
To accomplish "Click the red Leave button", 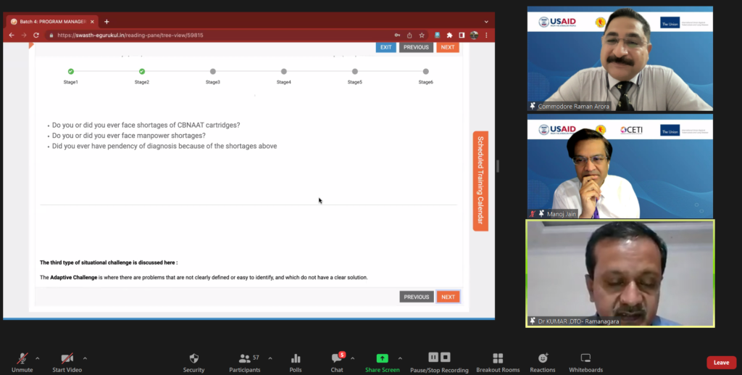I will pyautogui.click(x=721, y=363).
